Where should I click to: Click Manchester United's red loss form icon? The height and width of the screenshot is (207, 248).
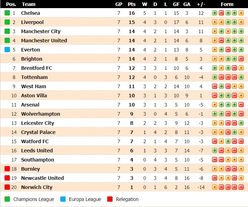tap(221, 41)
